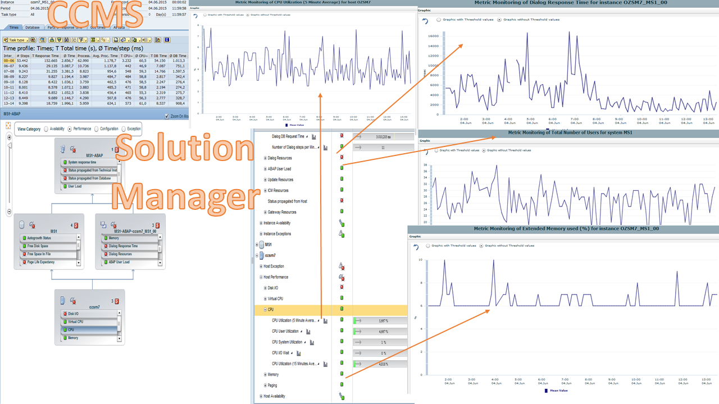
Task: Click the binoculars find icon in toolbar
Action: (66, 40)
